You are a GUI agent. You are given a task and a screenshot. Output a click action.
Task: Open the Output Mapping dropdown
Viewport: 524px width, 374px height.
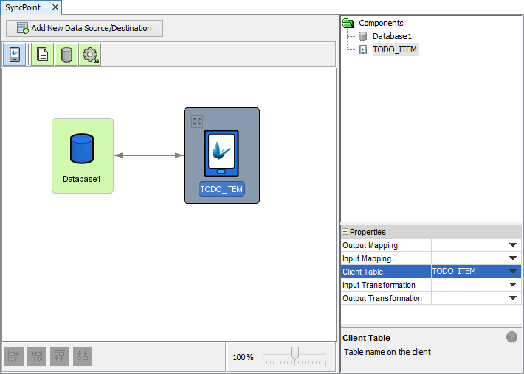point(512,245)
